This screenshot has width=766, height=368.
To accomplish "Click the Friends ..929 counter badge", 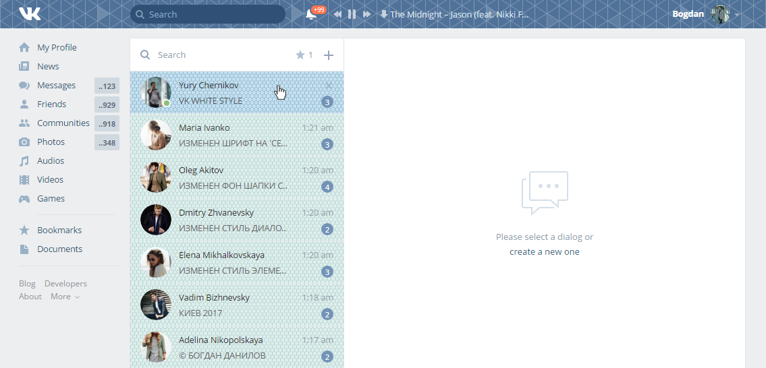I will click(107, 104).
